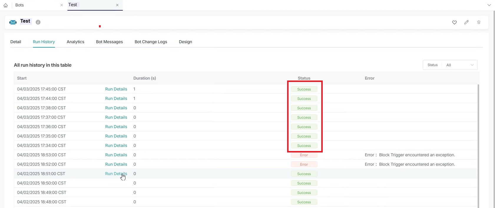Open the Analytics tab
This screenshot has height=208, width=495.
click(x=75, y=42)
